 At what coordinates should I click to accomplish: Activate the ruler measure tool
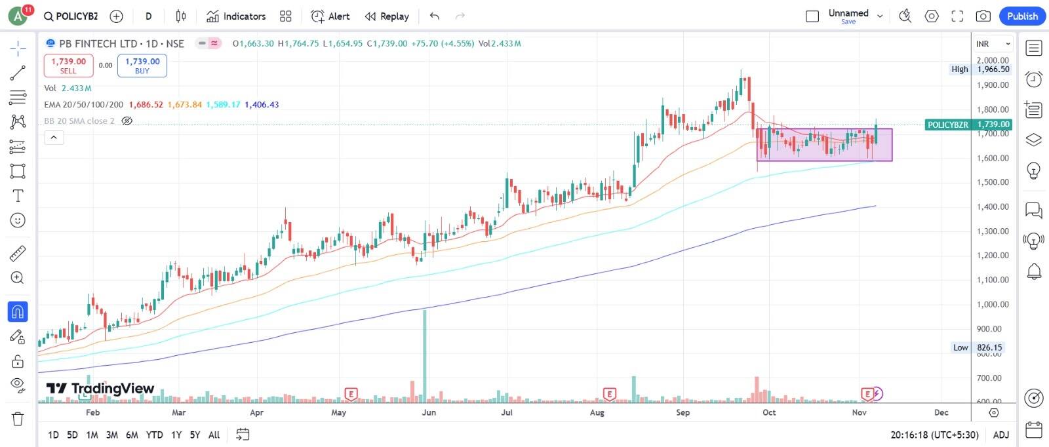pyautogui.click(x=18, y=253)
